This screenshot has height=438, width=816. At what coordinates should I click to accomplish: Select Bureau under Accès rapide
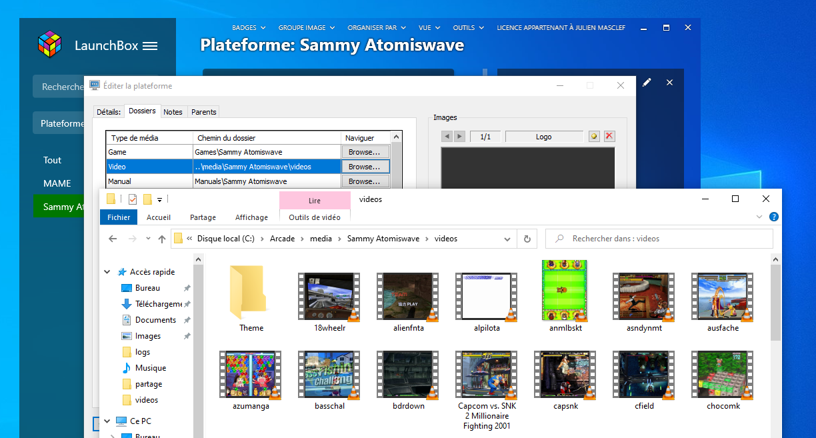147,288
